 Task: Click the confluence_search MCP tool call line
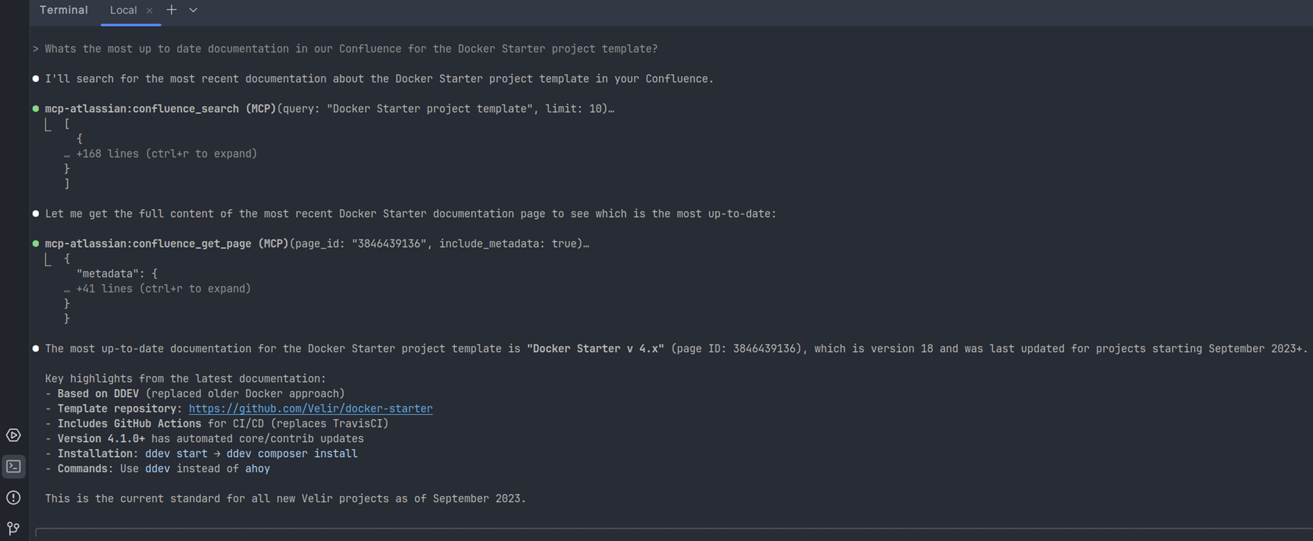[x=328, y=109]
